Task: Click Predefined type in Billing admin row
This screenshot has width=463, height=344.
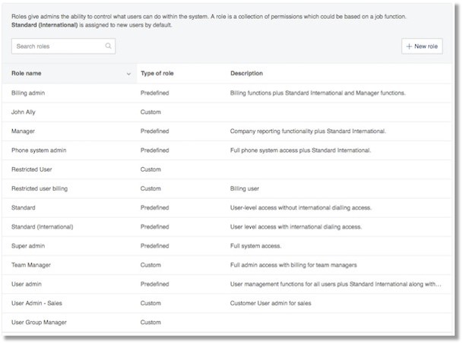Action: pos(155,93)
